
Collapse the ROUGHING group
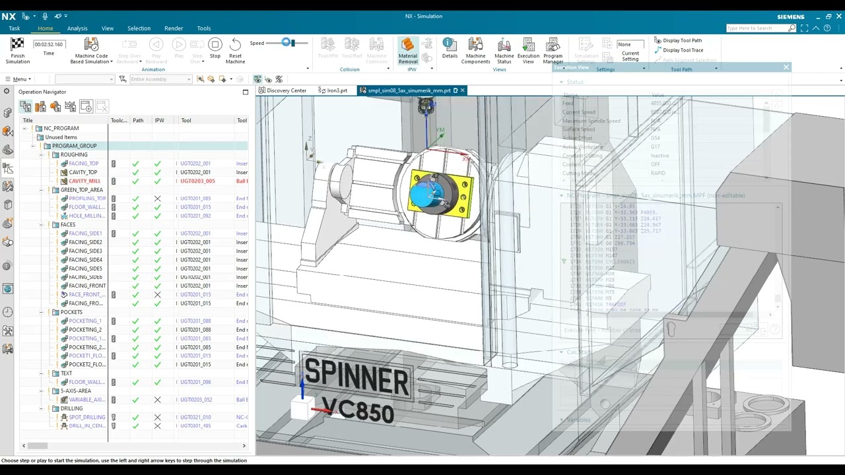(x=40, y=155)
